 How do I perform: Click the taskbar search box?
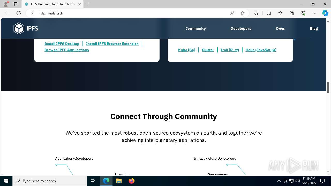tap(50, 181)
